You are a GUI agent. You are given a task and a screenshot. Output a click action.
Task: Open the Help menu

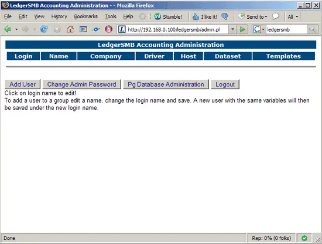[x=128, y=16]
